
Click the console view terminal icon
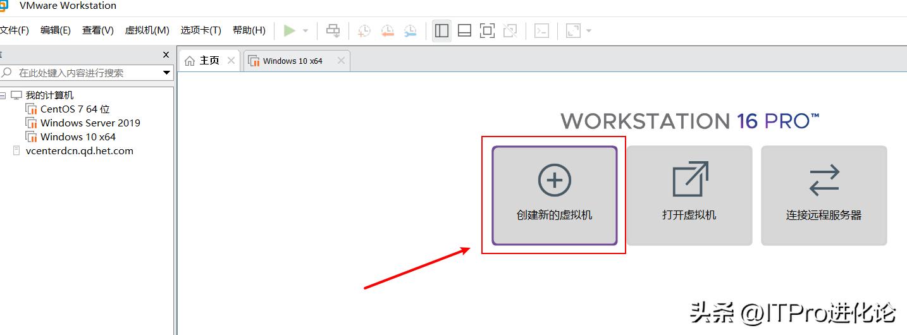click(541, 30)
